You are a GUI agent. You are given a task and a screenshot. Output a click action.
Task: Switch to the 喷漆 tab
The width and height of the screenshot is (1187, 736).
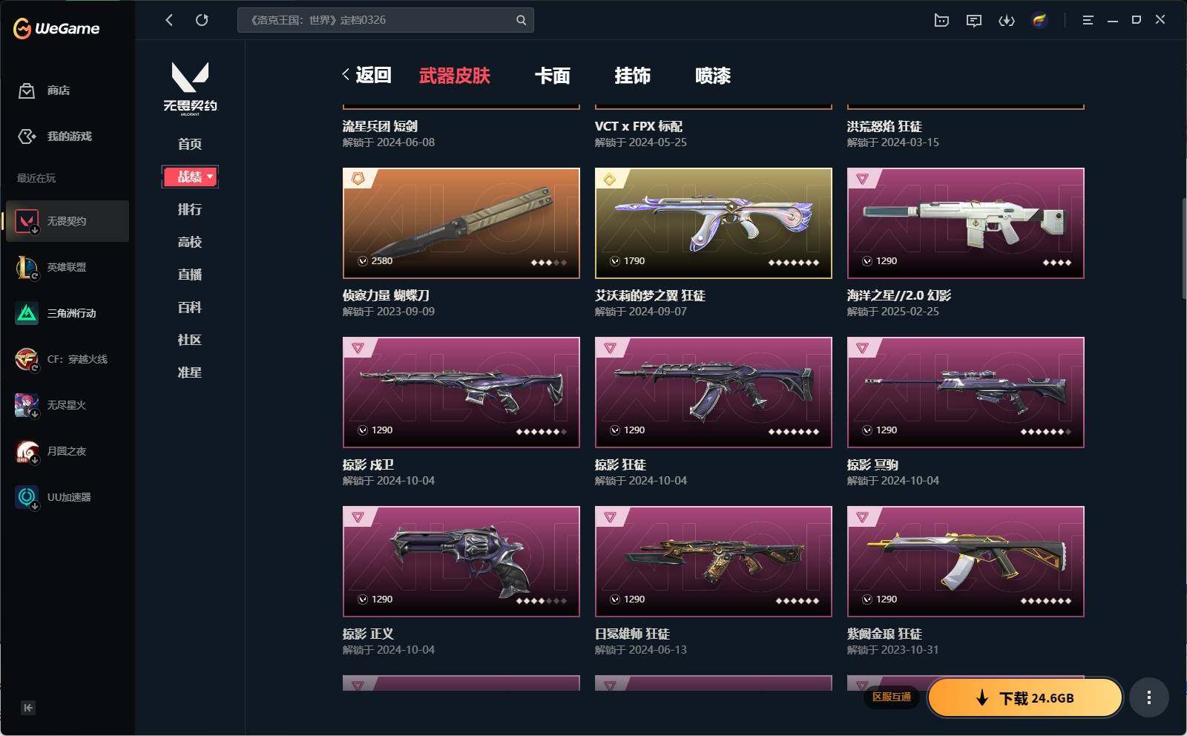click(713, 76)
